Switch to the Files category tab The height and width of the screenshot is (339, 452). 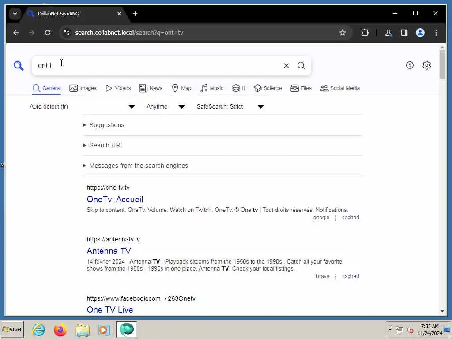[301, 88]
